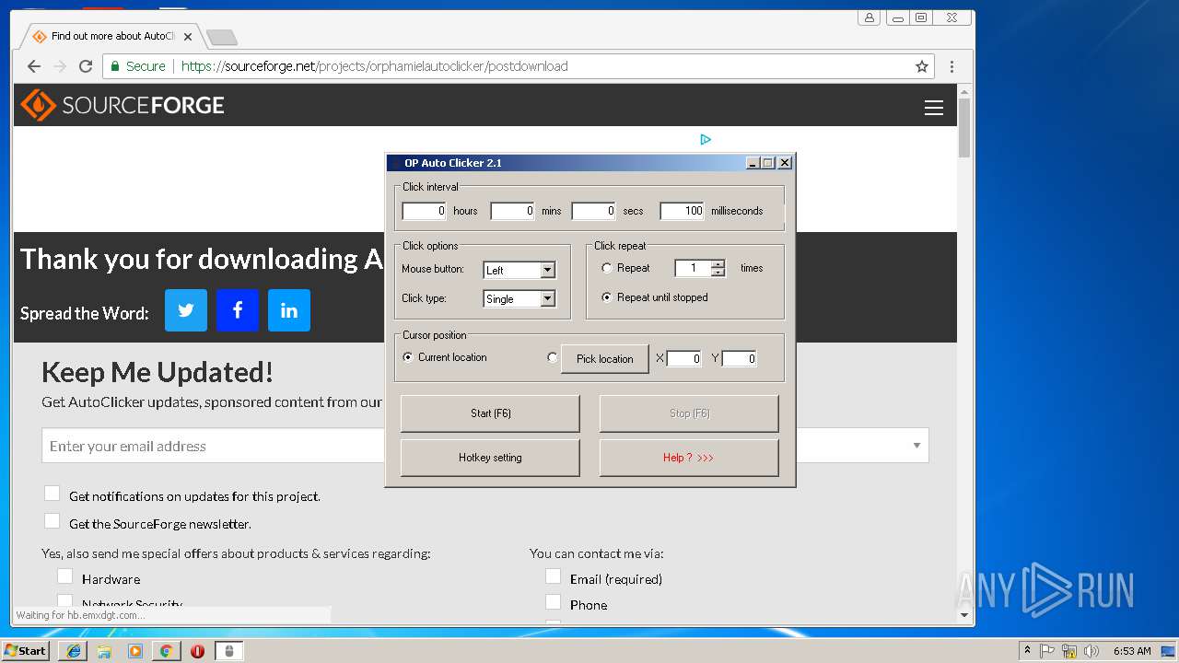Click the repeat times number field
This screenshot has width=1179, height=663.
point(693,268)
